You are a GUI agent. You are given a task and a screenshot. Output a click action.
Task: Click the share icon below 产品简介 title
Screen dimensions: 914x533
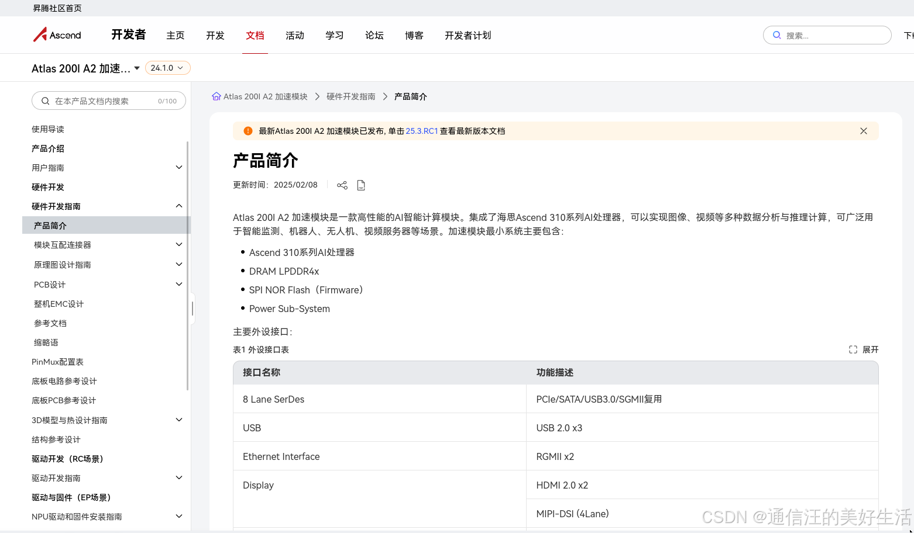point(342,185)
